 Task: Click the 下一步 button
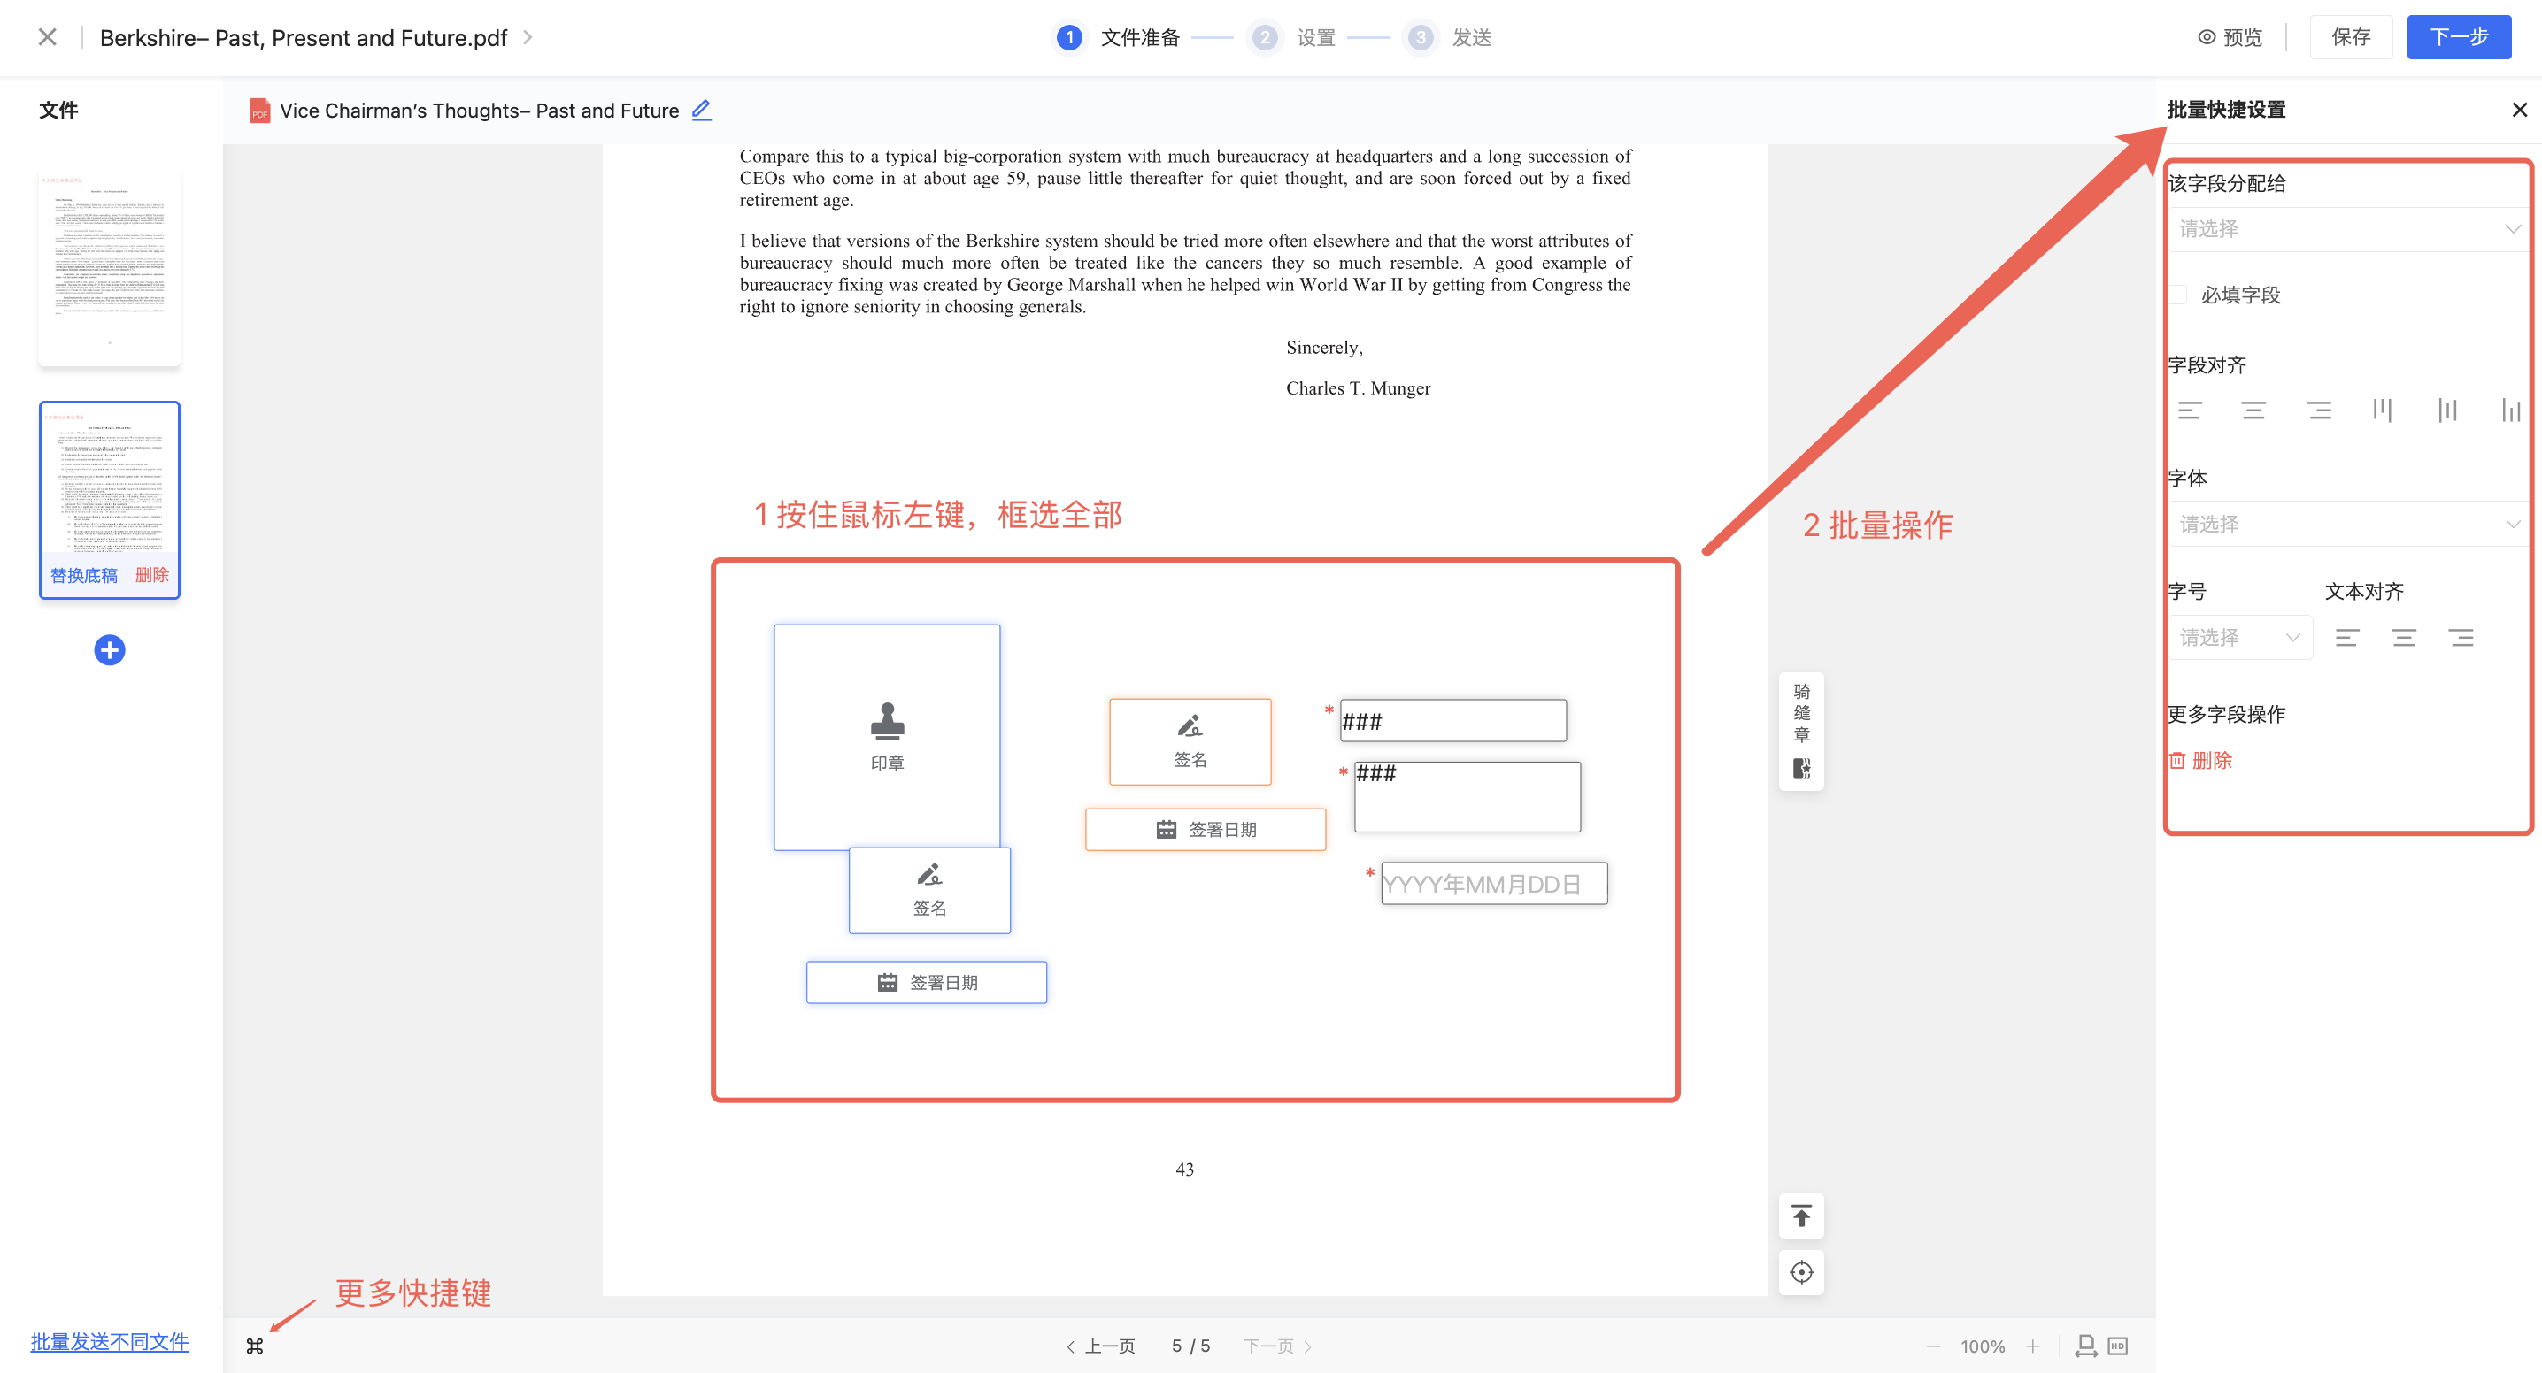coord(2457,37)
